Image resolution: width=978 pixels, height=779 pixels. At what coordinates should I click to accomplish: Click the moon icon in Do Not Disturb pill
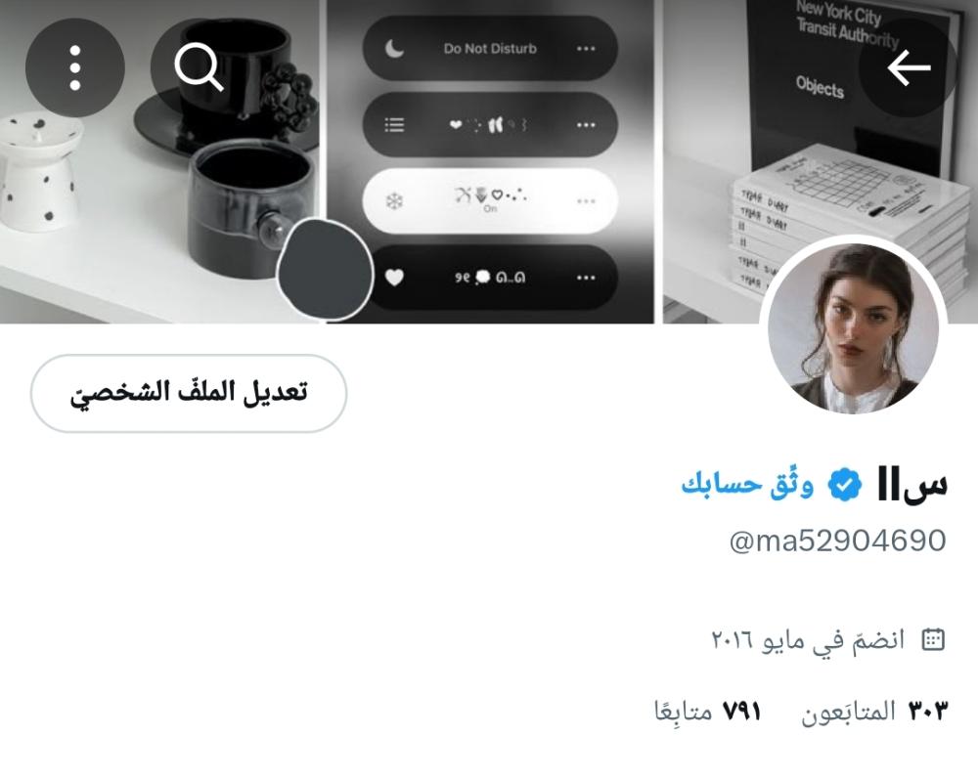pyautogui.click(x=394, y=49)
